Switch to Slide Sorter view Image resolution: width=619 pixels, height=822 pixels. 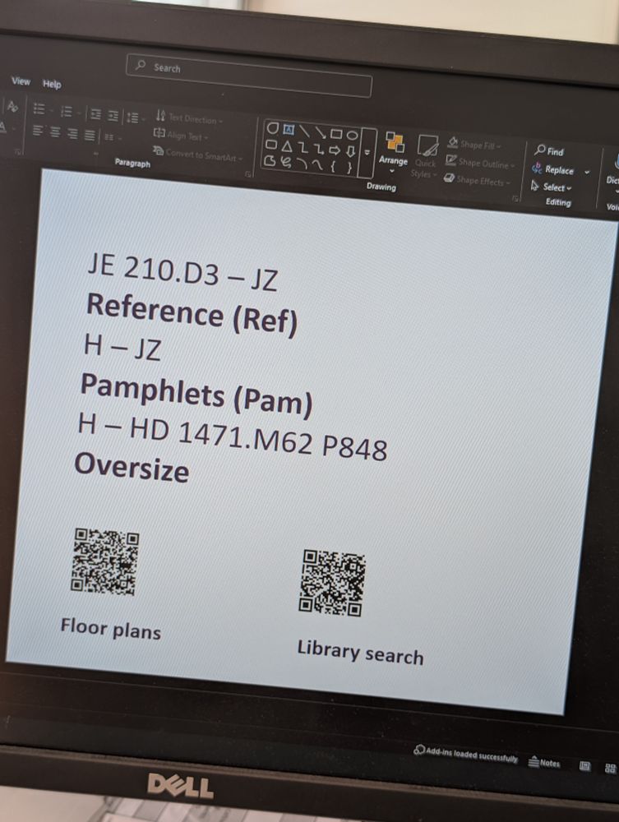pos(610,768)
